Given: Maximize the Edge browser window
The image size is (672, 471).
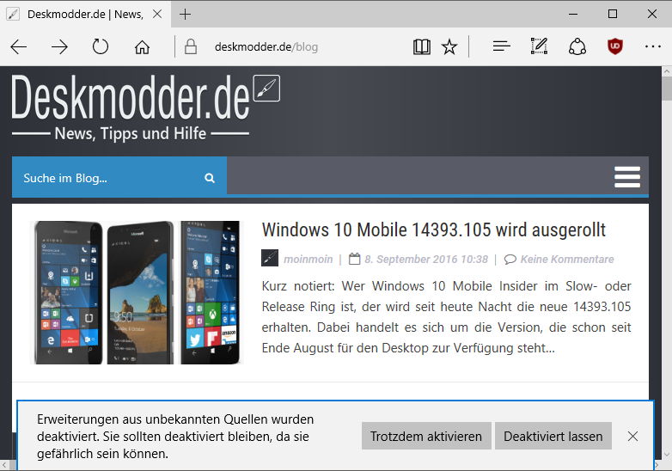Looking at the screenshot, I should pos(613,14).
